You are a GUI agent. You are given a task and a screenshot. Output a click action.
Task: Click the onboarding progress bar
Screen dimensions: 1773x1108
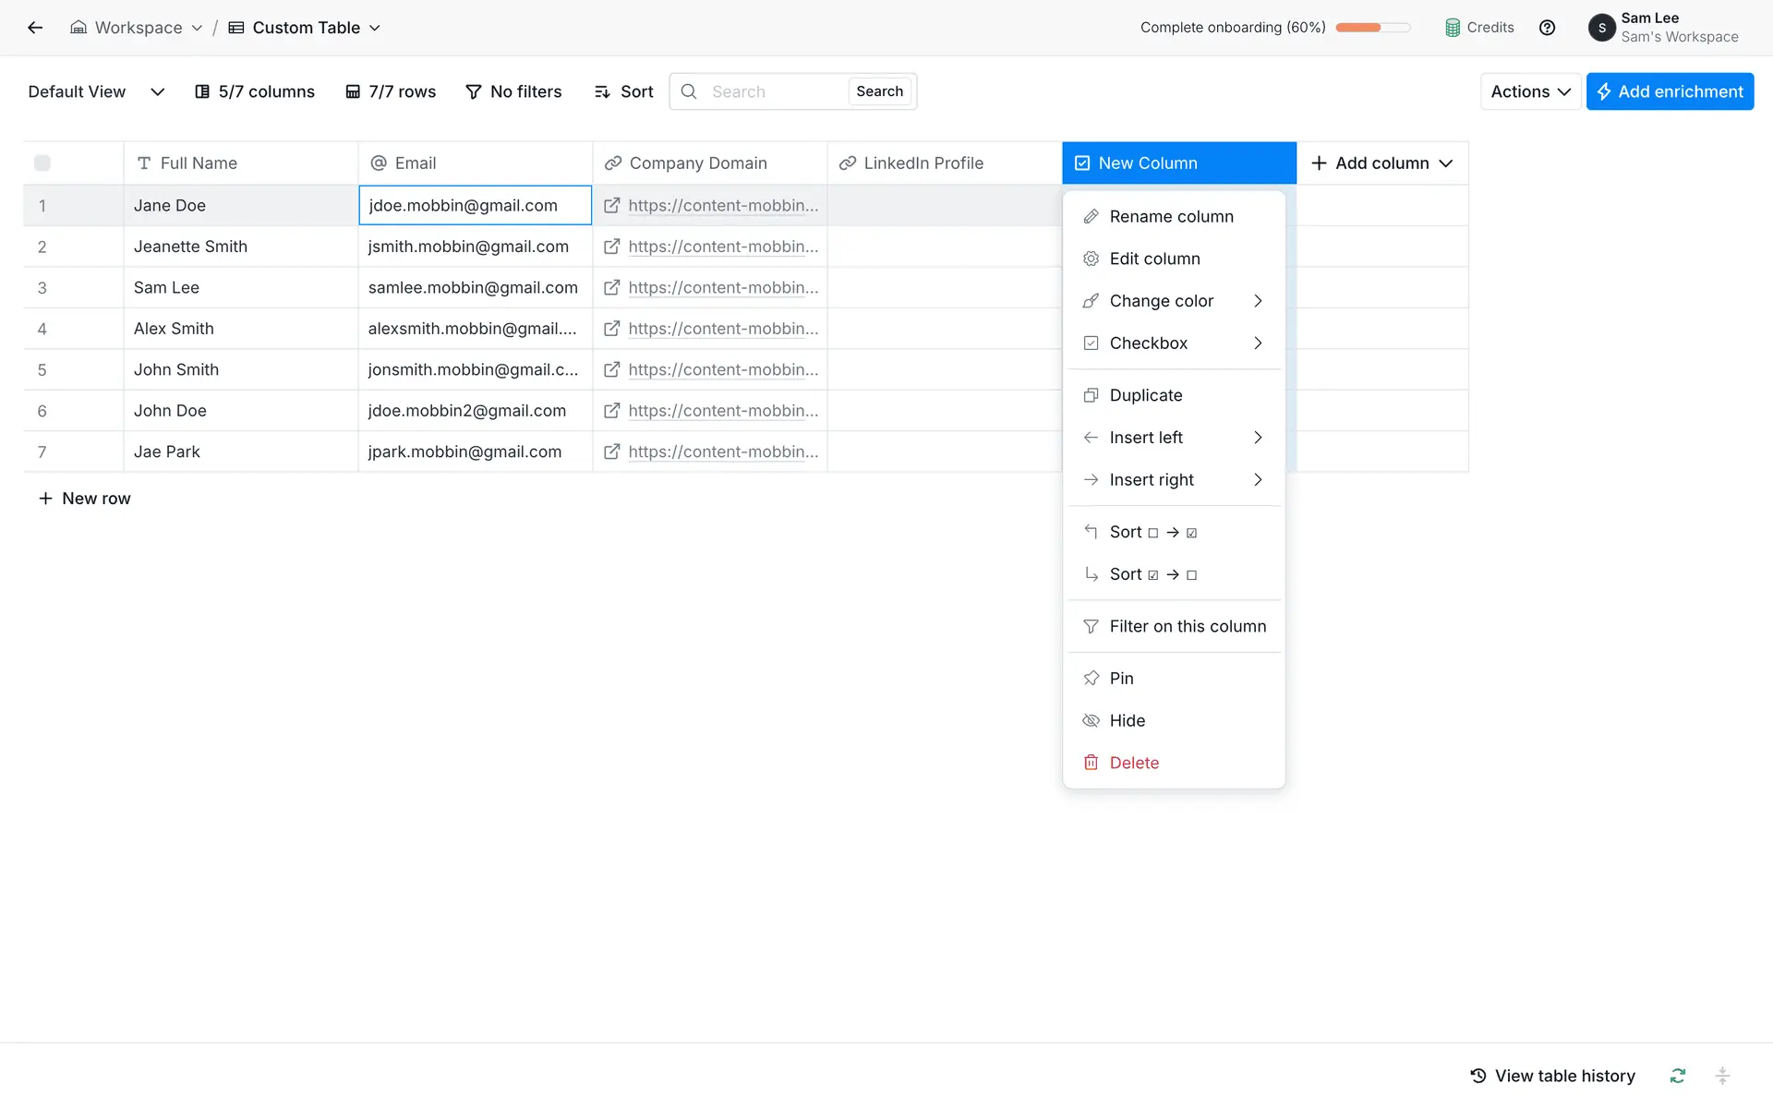click(1372, 28)
